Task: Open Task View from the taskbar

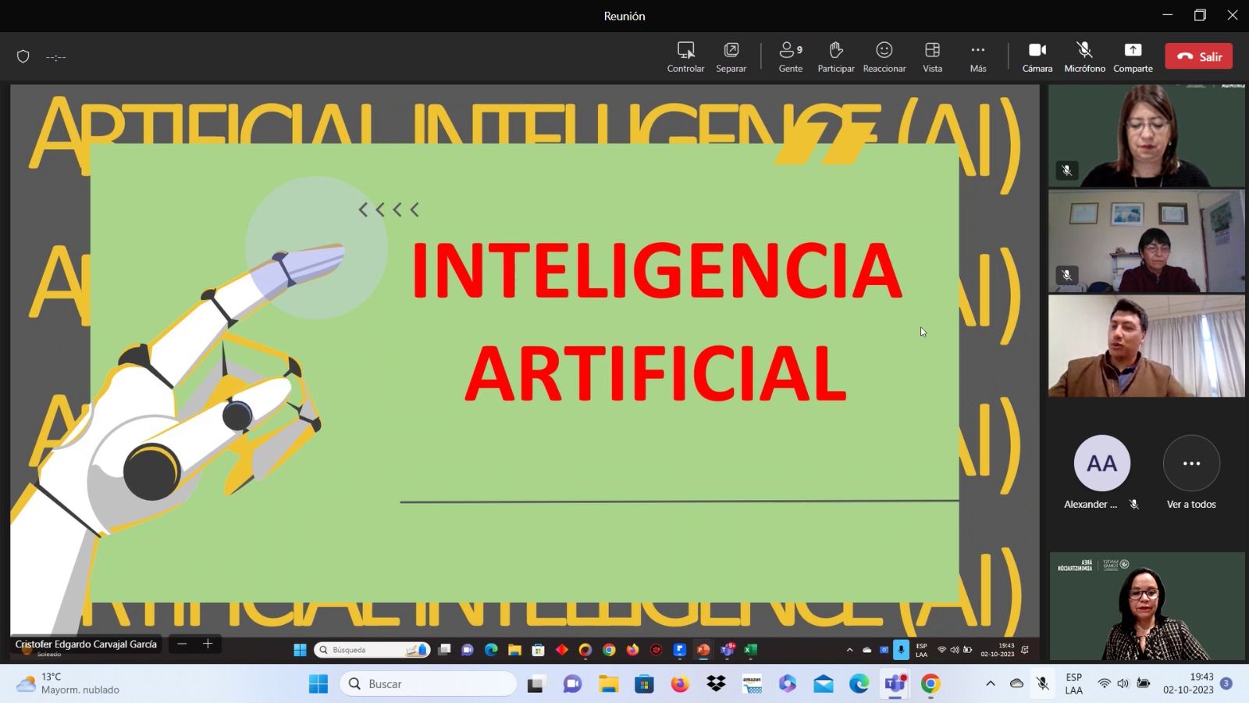Action: pyautogui.click(x=536, y=684)
